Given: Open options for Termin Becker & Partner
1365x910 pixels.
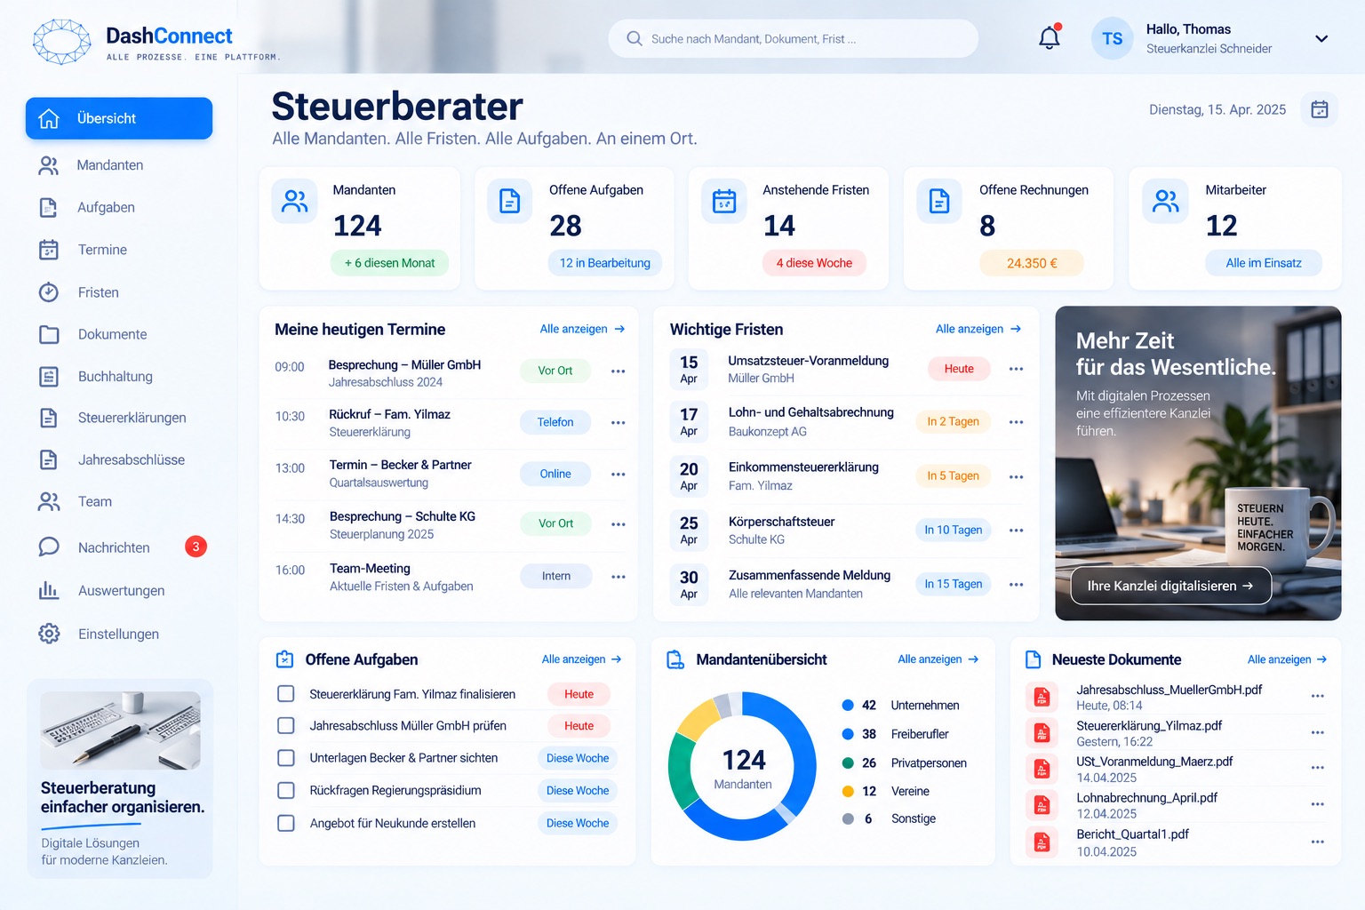Looking at the screenshot, I should [x=618, y=475].
